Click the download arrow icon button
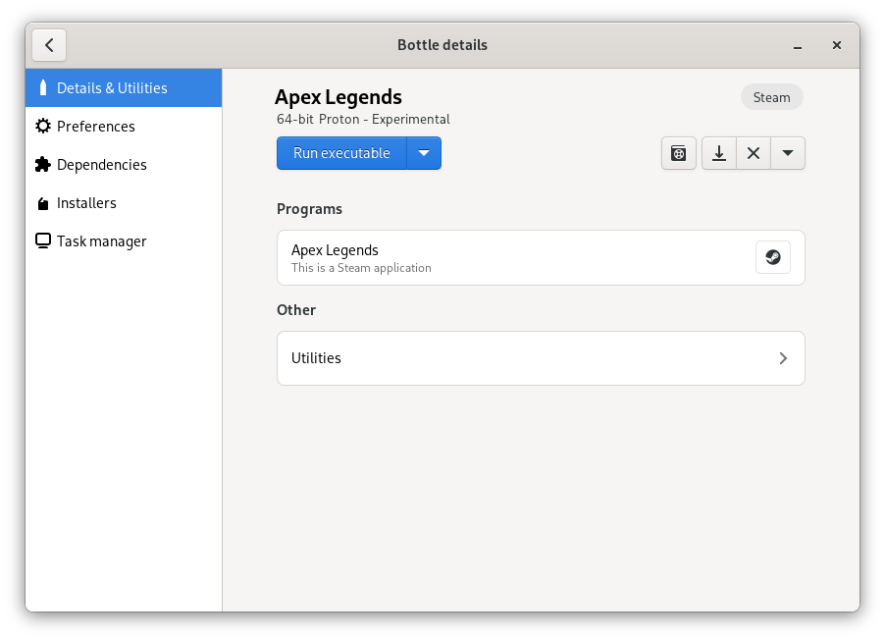 point(719,153)
